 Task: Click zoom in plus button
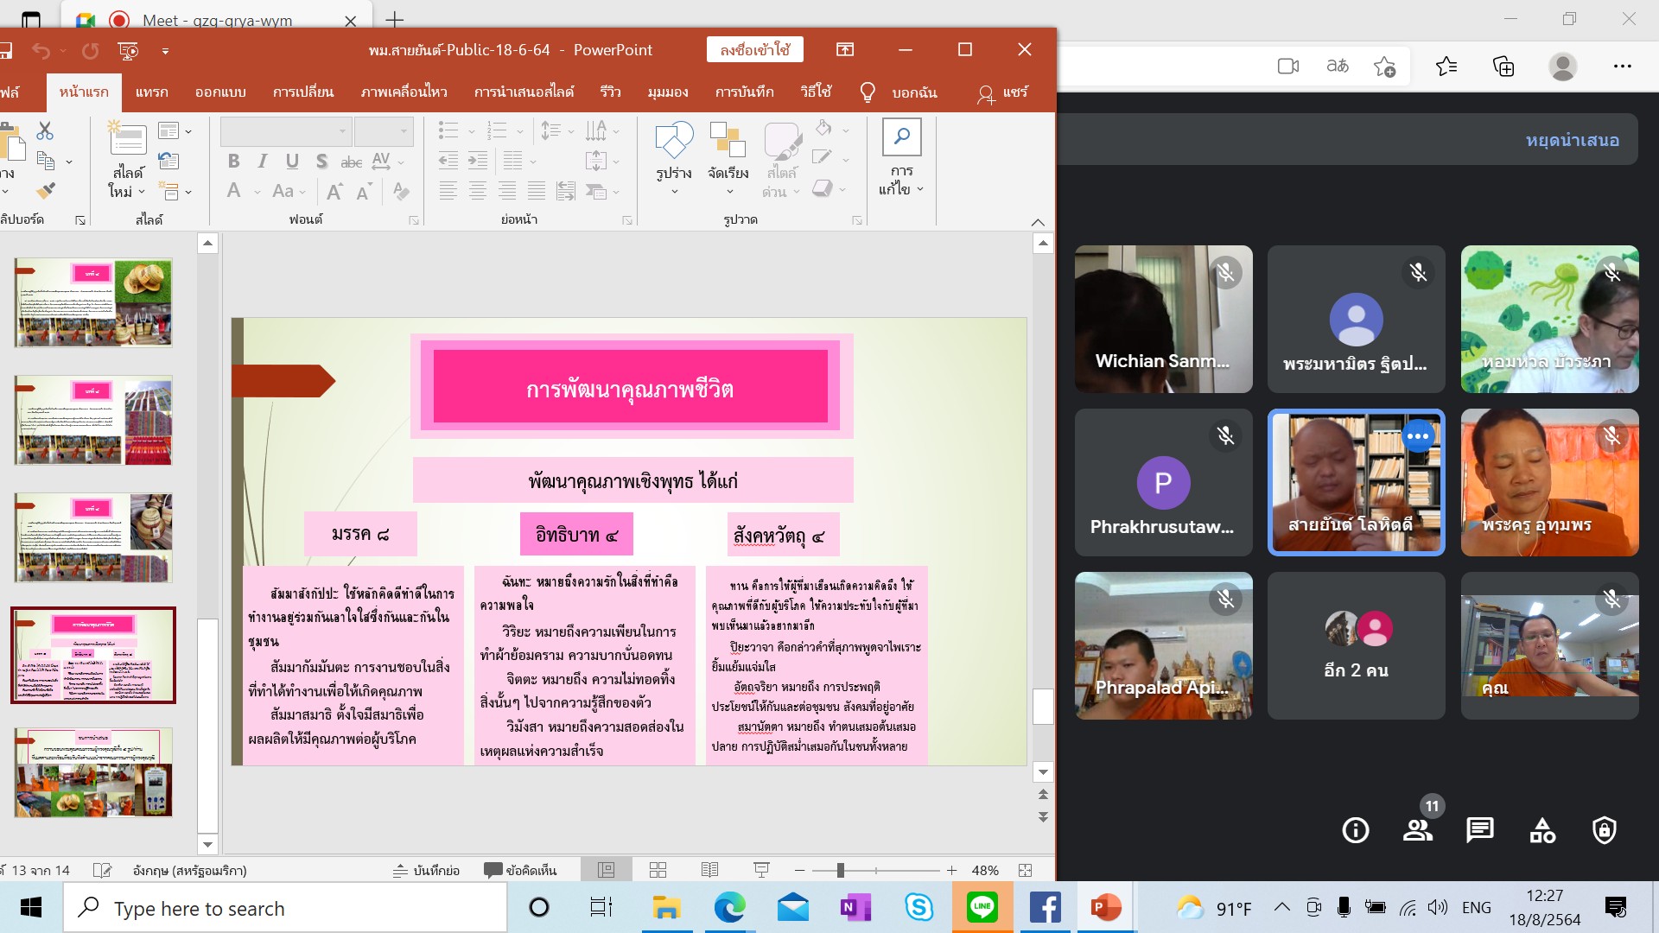[x=951, y=870]
